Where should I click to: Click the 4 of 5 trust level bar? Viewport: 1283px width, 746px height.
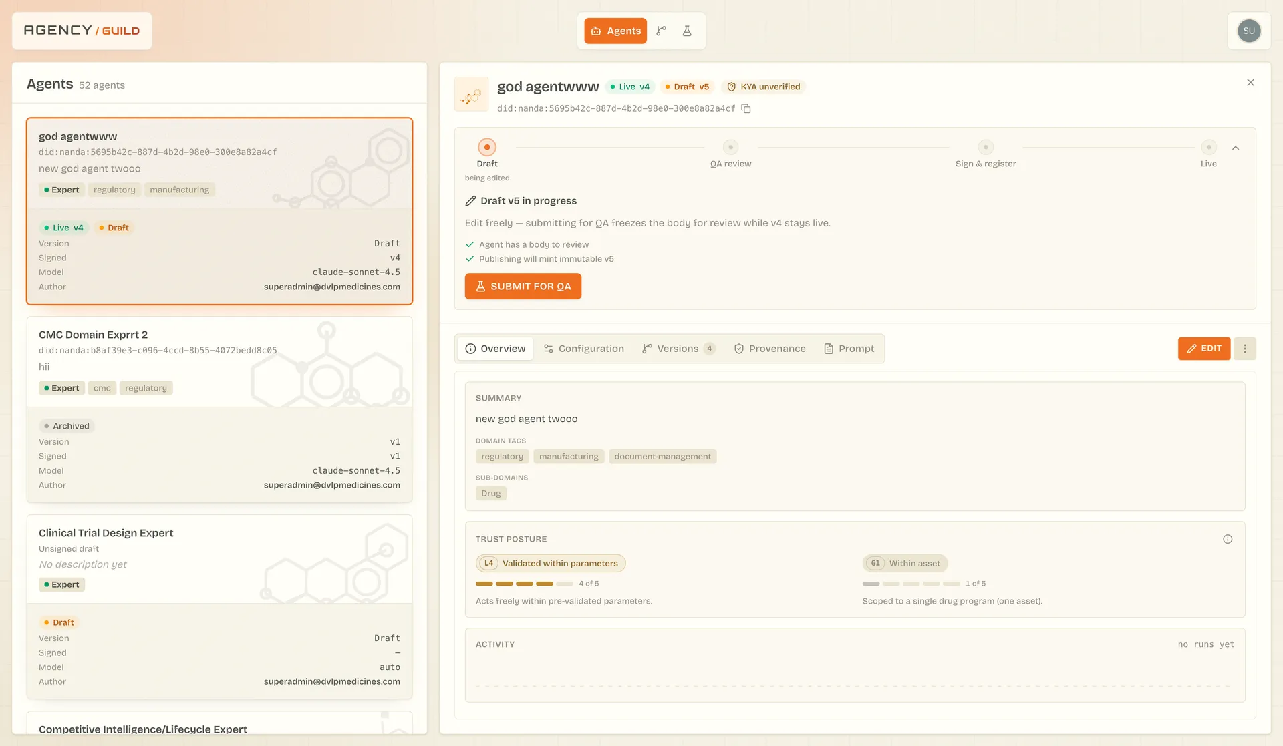(525, 584)
